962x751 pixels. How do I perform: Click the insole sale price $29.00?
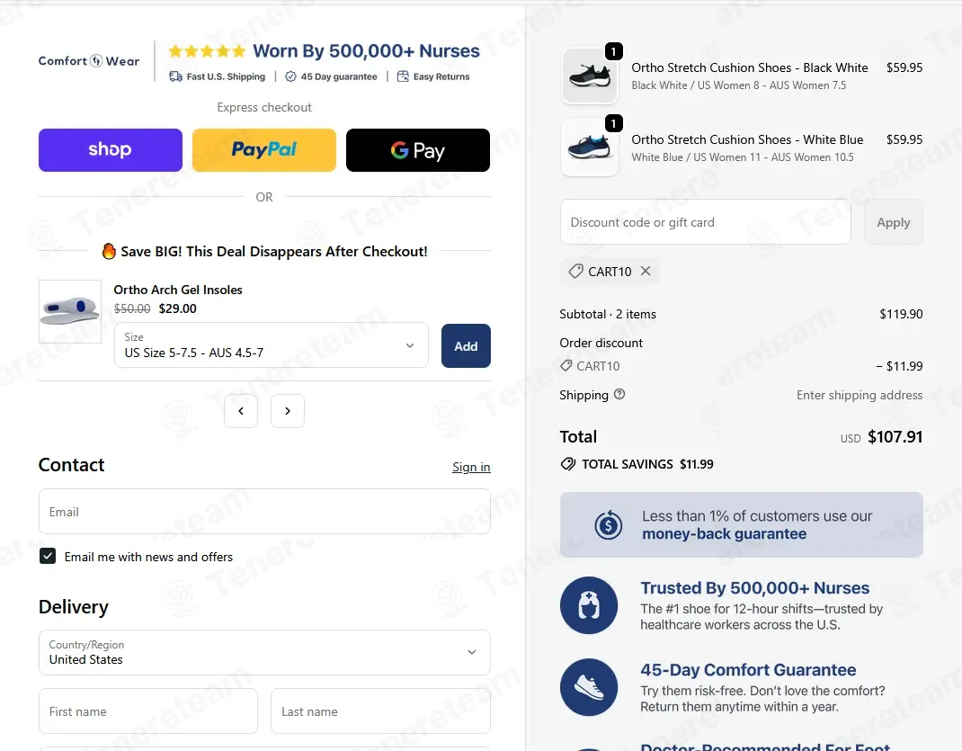pyautogui.click(x=178, y=308)
